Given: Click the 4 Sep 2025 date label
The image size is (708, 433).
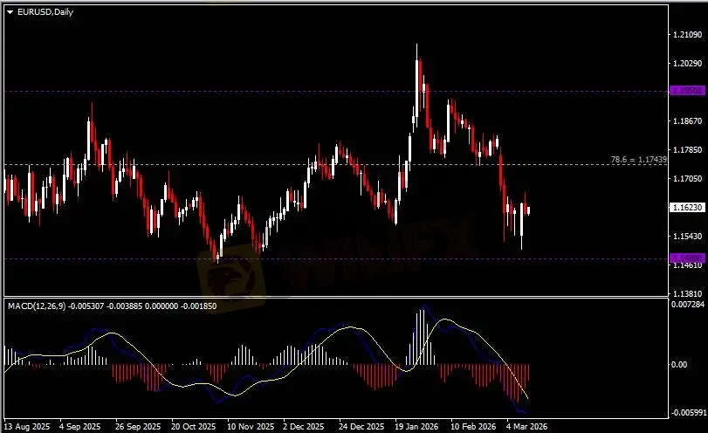Looking at the screenshot, I should point(80,426).
